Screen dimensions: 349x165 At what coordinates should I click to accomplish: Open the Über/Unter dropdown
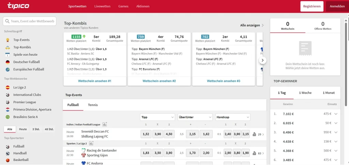pyautogui.click(x=195, y=117)
